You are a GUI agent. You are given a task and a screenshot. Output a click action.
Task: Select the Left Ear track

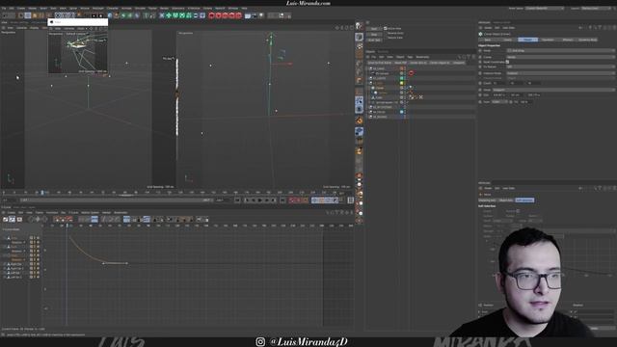[15, 273]
